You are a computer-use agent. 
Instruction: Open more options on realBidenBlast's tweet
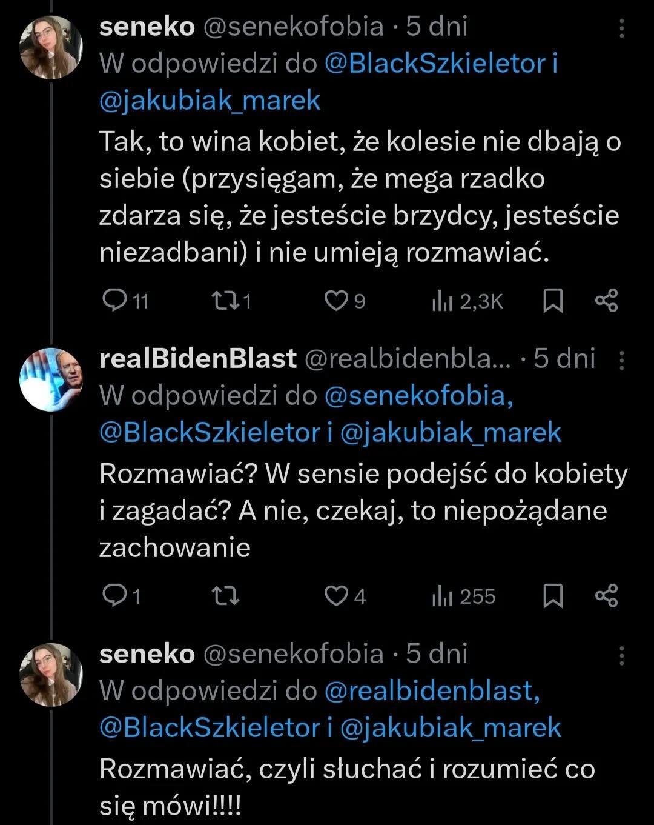tap(621, 361)
